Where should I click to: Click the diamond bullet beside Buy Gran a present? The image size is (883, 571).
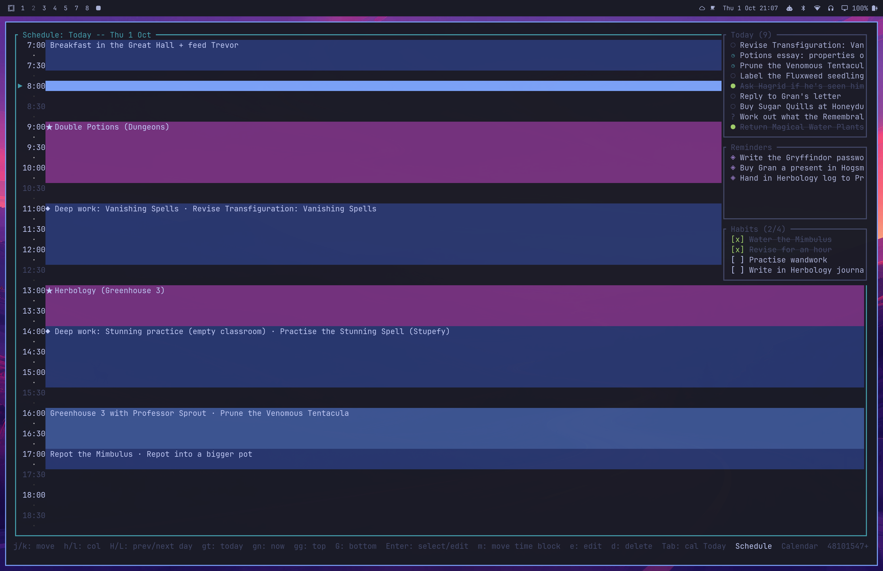pos(733,168)
